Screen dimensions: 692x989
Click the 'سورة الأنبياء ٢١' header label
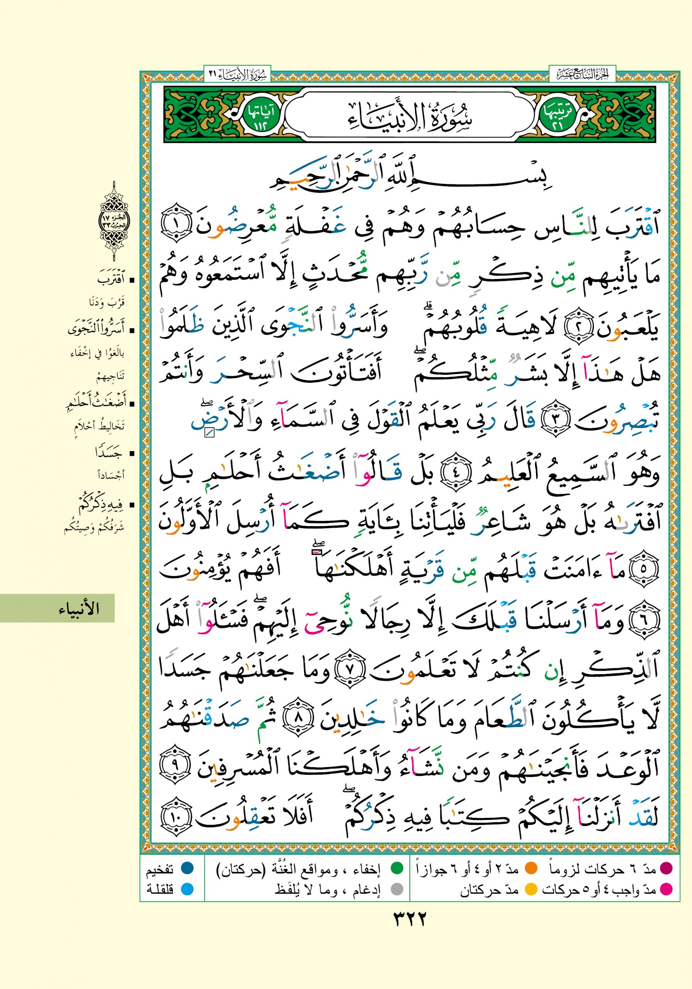(237, 74)
